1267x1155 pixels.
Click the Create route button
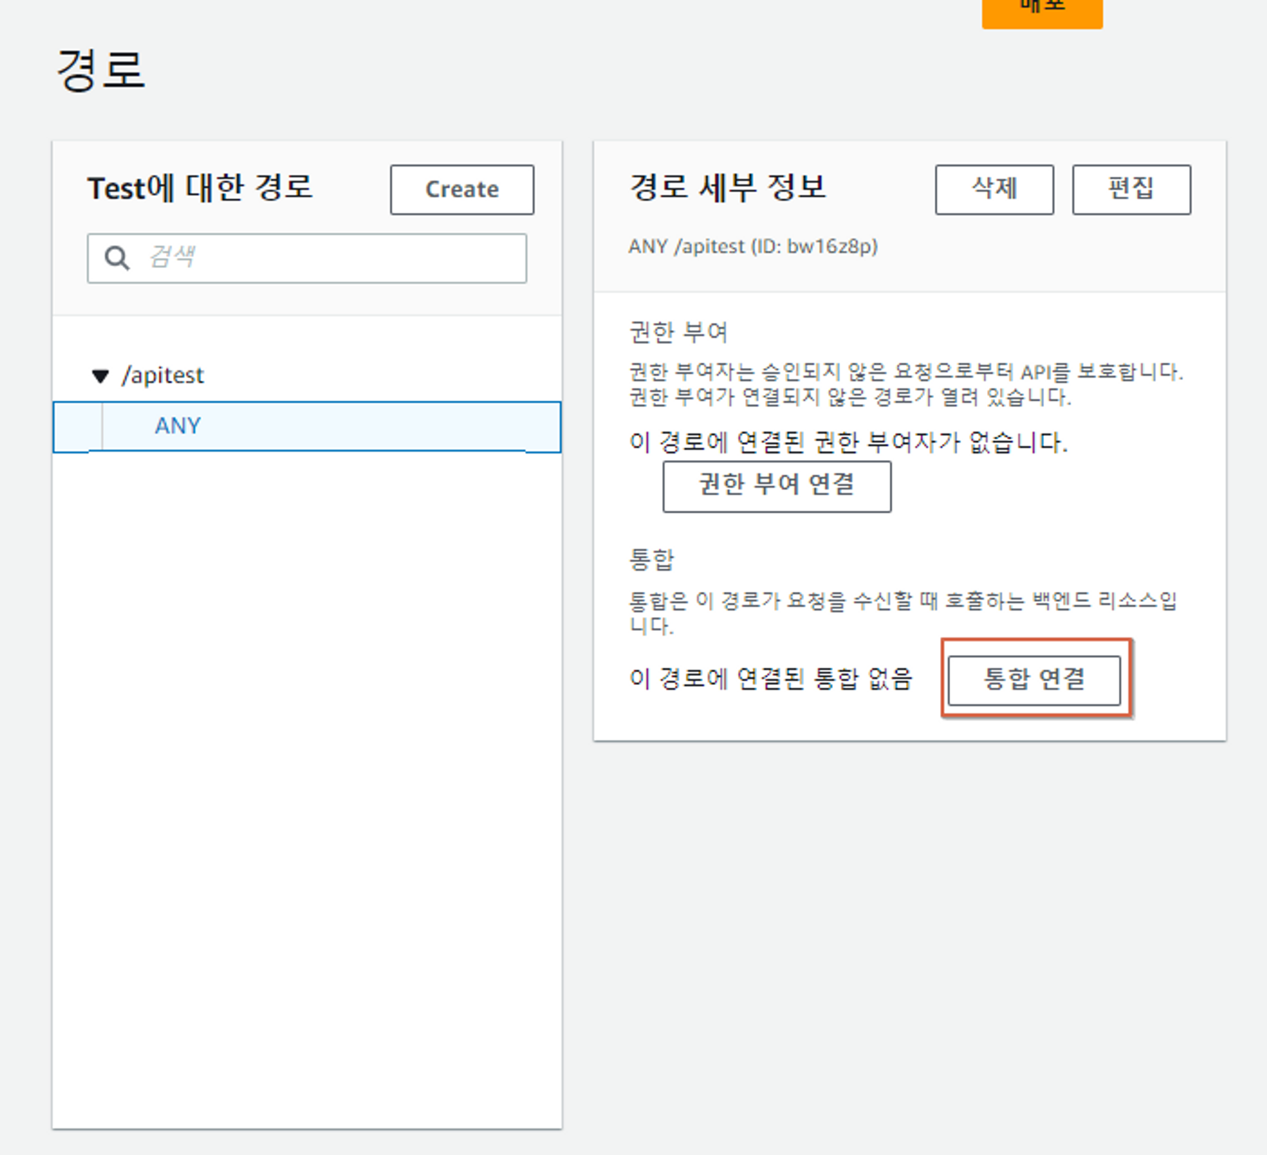(462, 189)
